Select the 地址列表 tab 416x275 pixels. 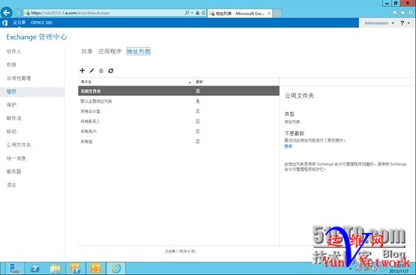[138, 51]
